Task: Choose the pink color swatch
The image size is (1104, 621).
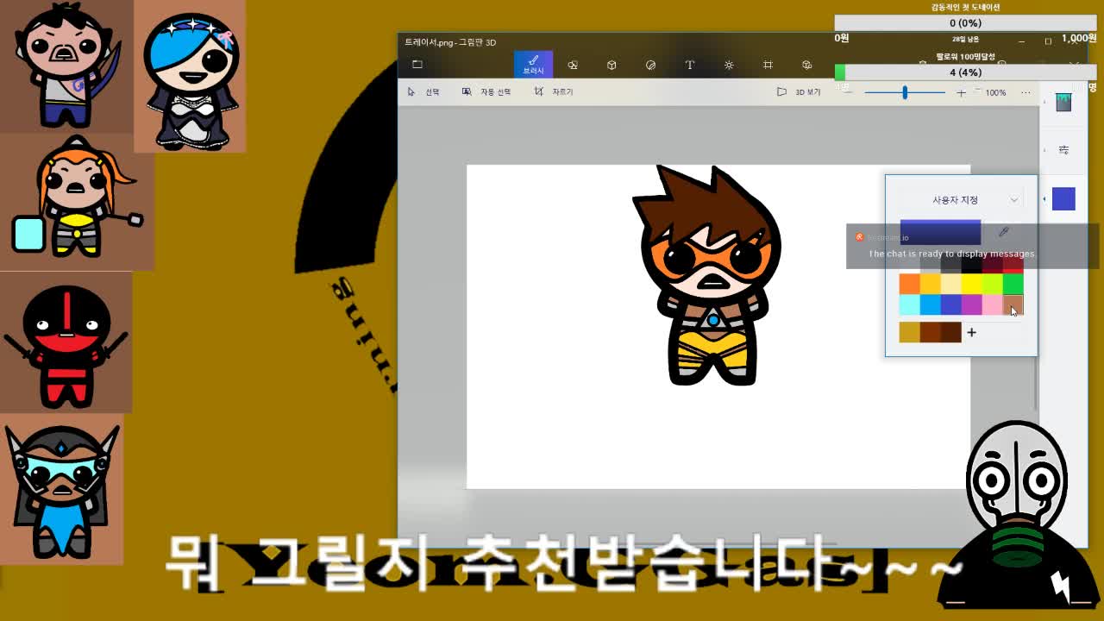Action: pyautogui.click(x=993, y=304)
